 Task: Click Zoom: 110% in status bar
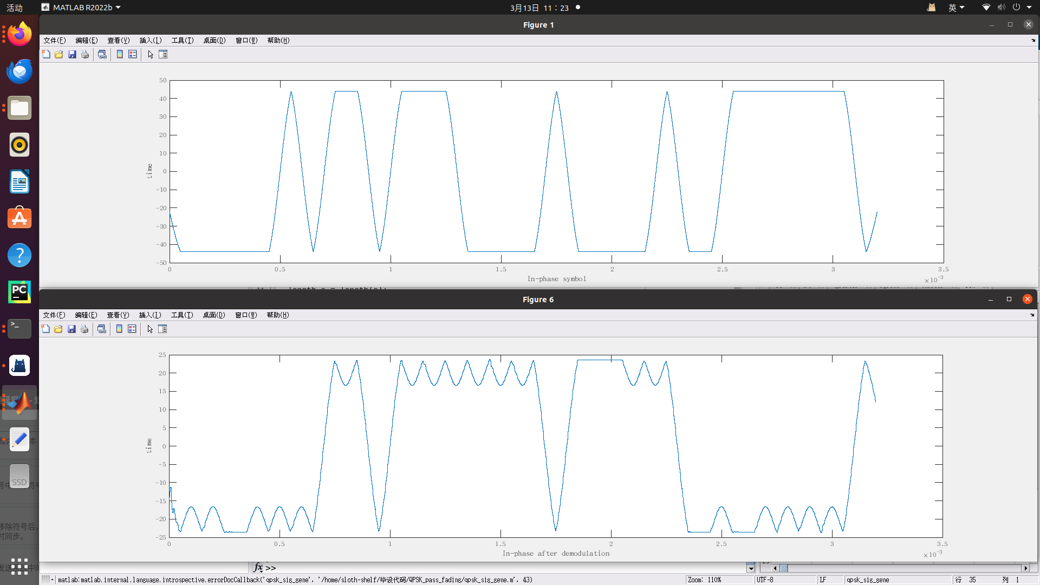[705, 580]
